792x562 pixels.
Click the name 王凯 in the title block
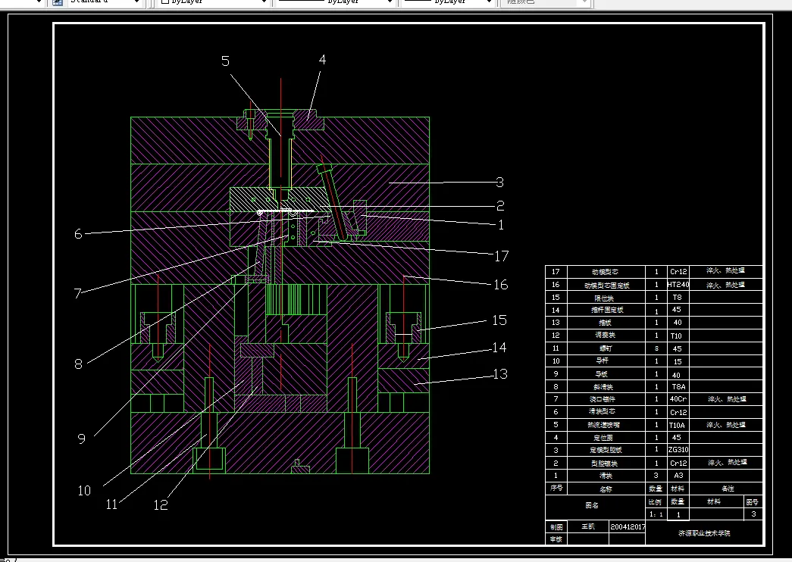point(588,526)
